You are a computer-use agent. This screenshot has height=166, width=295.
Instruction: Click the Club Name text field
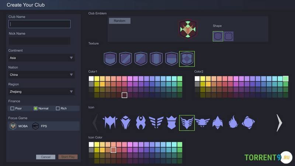(39, 24)
